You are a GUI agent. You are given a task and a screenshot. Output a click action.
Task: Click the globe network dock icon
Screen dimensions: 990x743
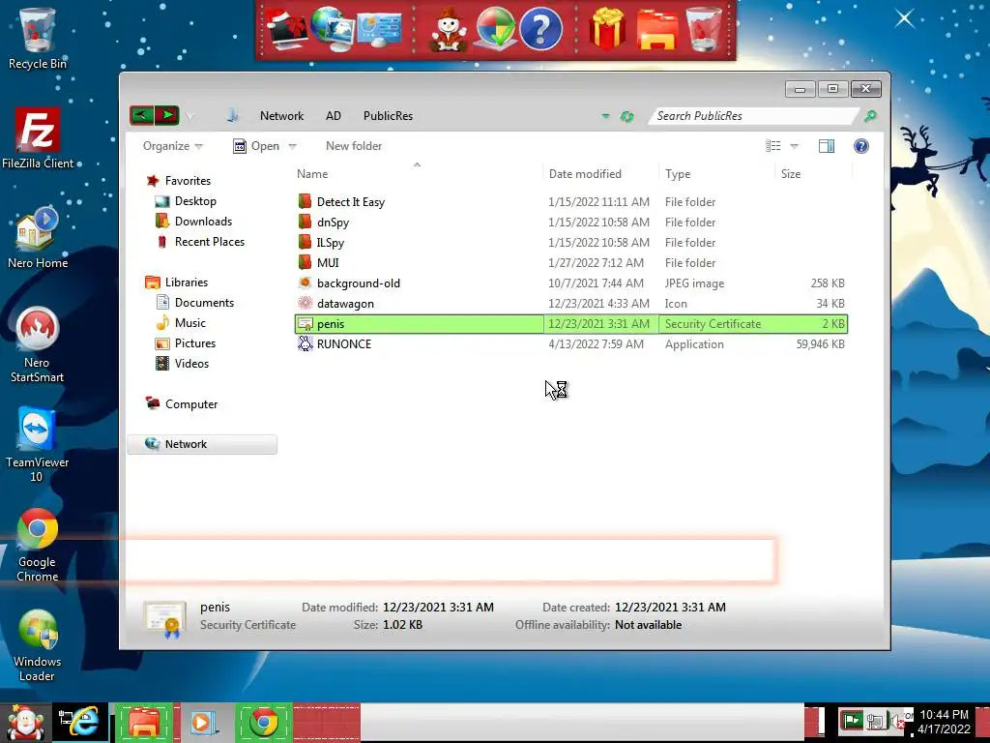[333, 29]
